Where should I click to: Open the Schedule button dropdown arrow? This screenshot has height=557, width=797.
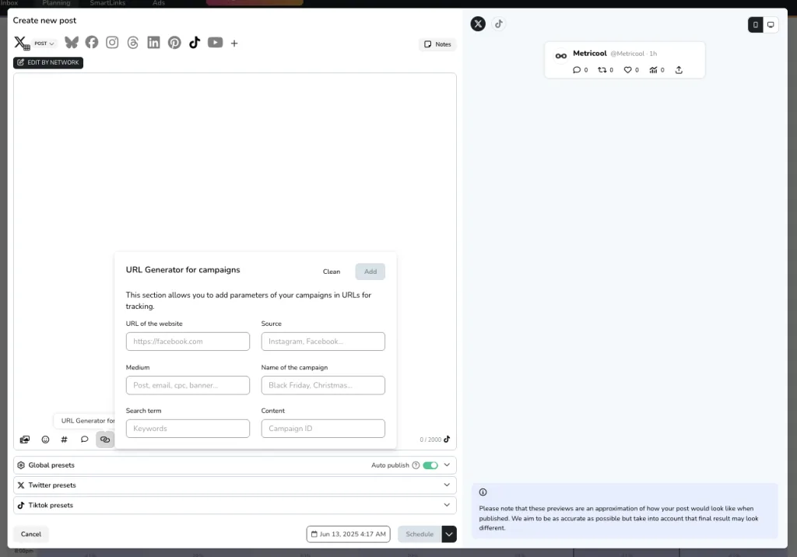(x=449, y=534)
